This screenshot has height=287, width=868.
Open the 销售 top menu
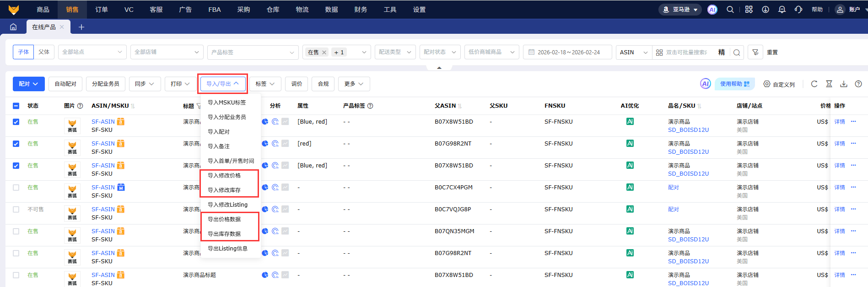(72, 10)
